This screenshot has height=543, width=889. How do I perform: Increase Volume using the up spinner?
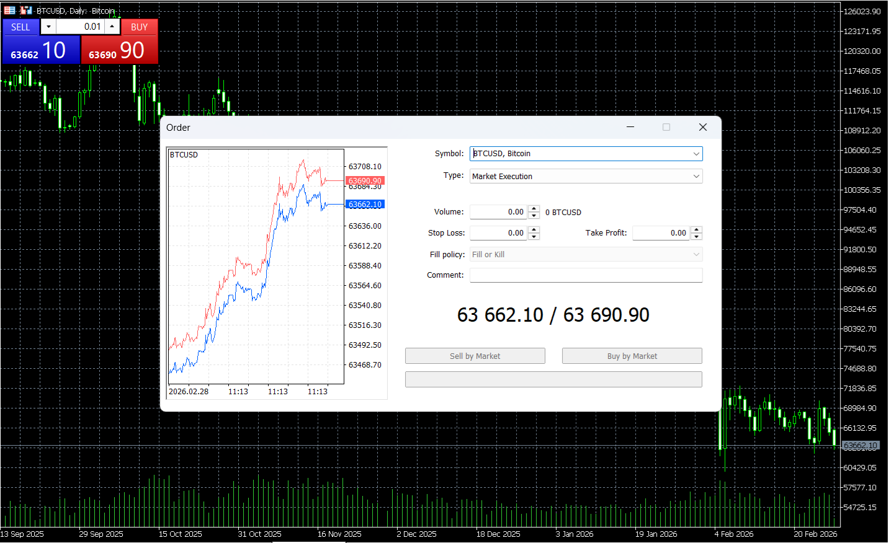[x=534, y=209]
